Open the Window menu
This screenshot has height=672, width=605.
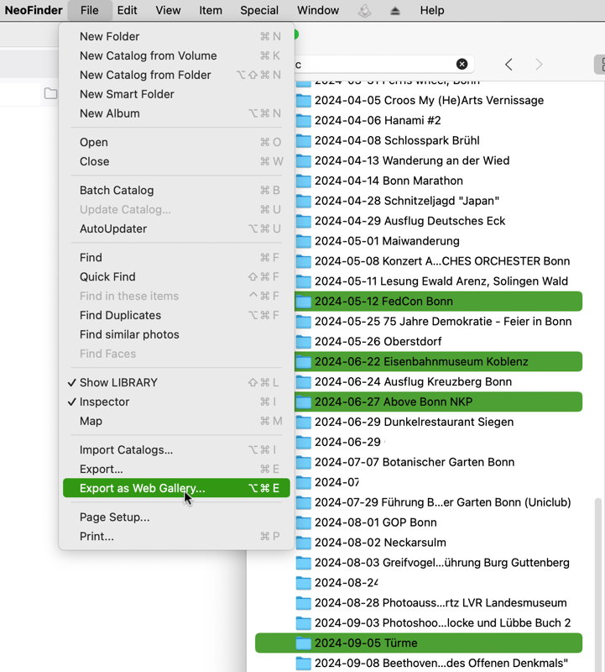click(318, 10)
